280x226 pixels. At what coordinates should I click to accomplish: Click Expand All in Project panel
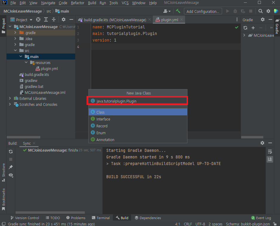(46, 19)
